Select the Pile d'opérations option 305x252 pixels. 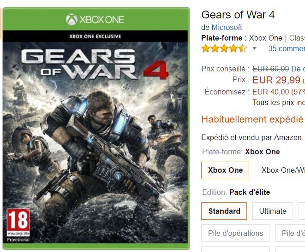click(235, 233)
